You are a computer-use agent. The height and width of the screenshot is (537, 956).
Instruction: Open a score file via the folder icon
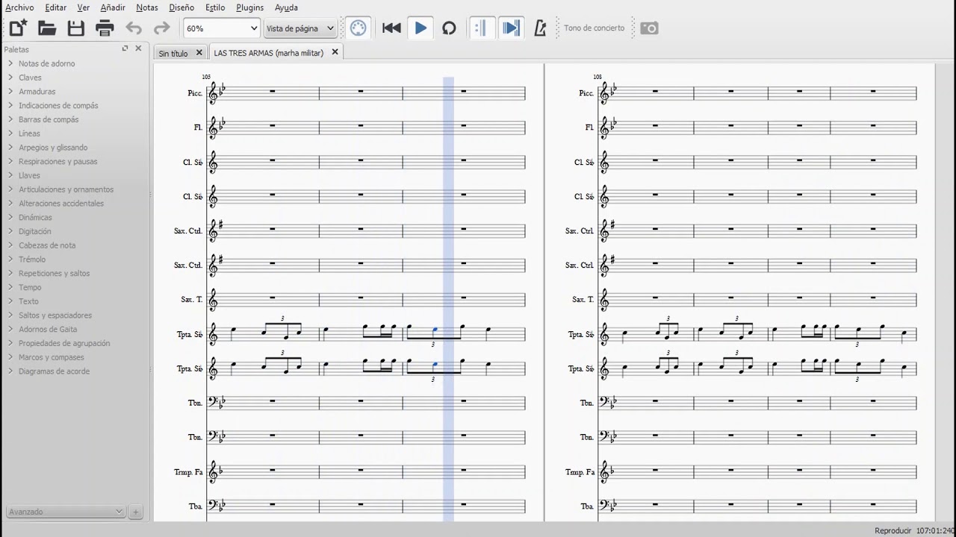click(x=47, y=28)
